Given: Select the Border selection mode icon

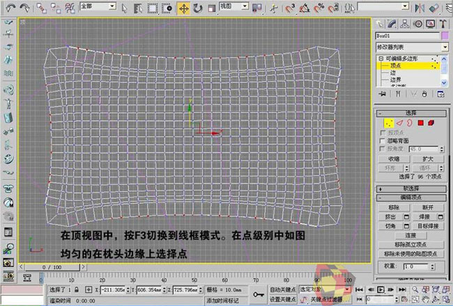Looking at the screenshot, I should [x=410, y=123].
